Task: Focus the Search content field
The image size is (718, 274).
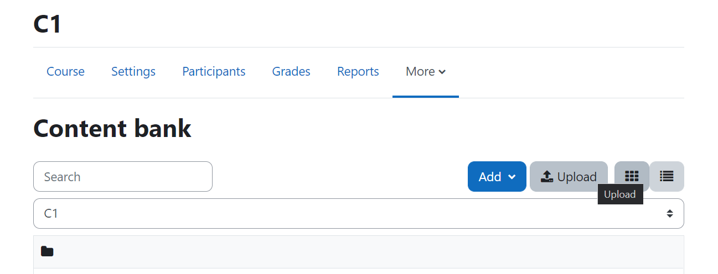Action: 123,177
